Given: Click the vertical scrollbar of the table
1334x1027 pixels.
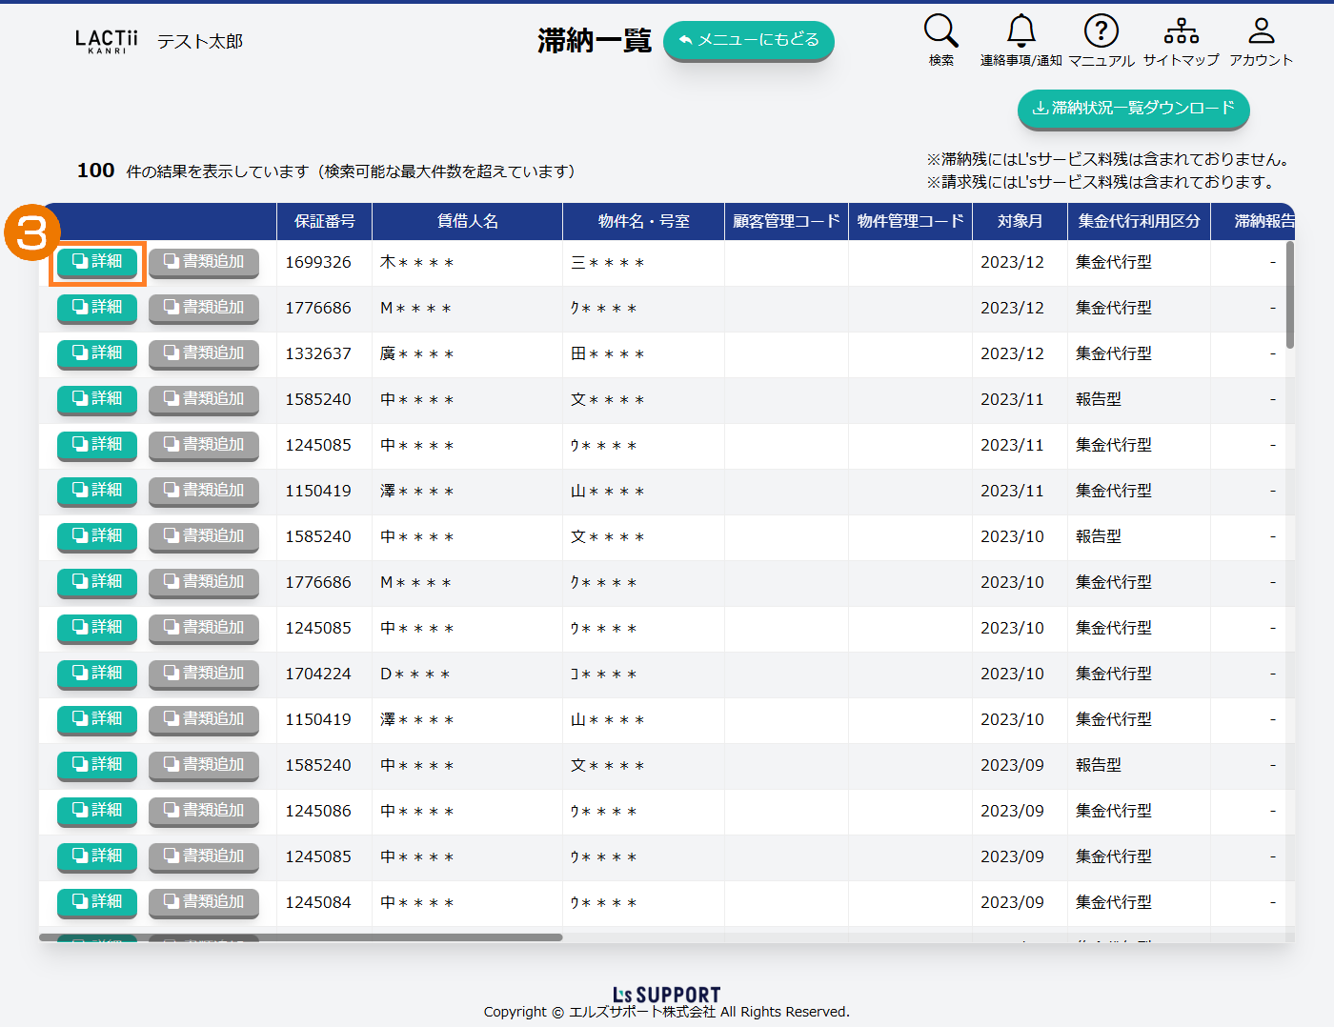Looking at the screenshot, I should (x=1290, y=295).
